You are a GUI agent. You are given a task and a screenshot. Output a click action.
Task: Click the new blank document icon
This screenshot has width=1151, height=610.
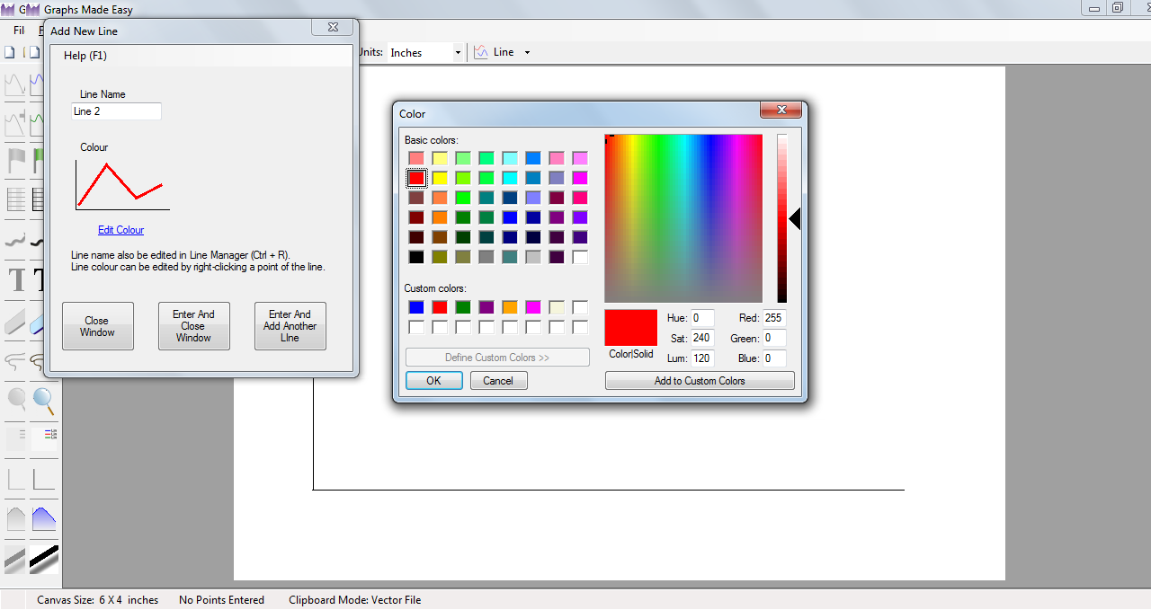coord(10,52)
